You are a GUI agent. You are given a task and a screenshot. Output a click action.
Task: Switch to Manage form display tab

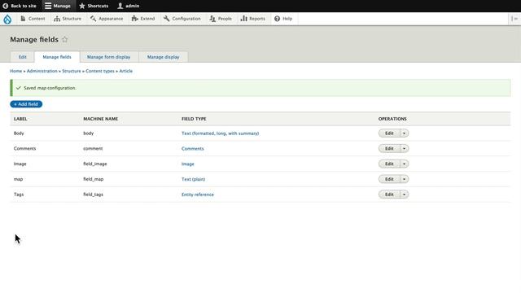click(x=108, y=57)
